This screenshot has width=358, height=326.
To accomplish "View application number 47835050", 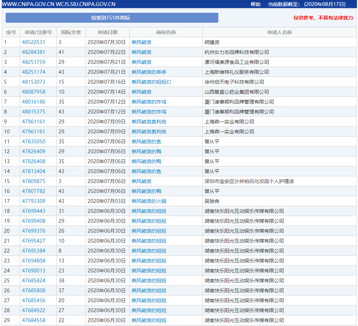I will 34,142.
